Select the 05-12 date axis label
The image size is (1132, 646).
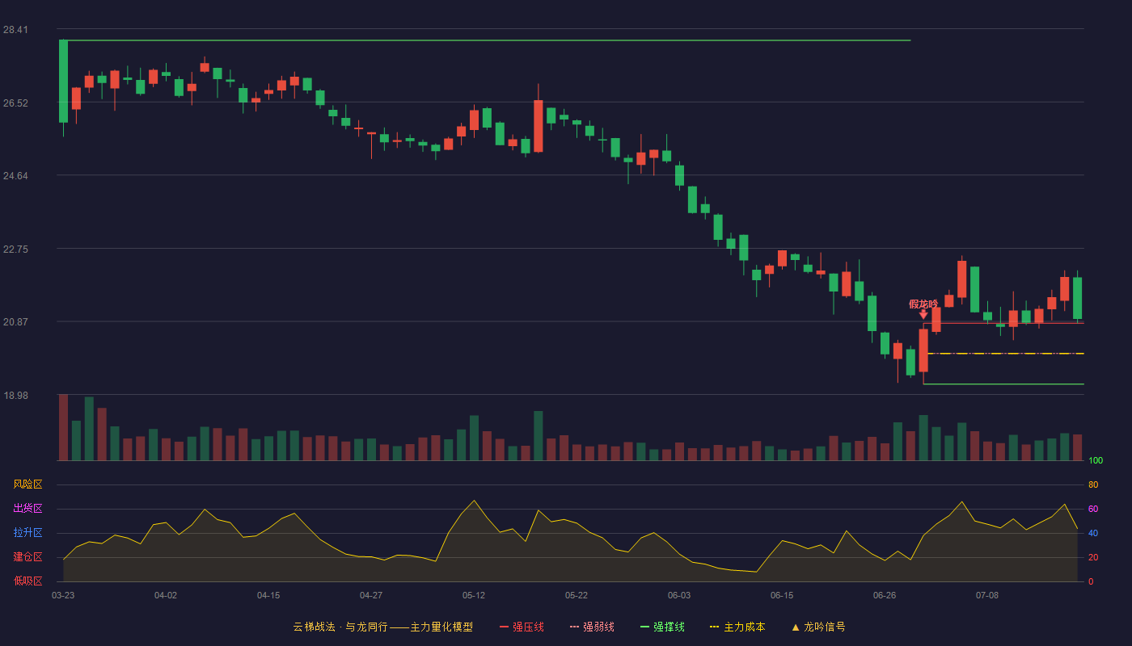pyautogui.click(x=474, y=595)
